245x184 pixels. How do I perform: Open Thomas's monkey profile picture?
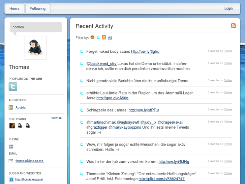click(36, 48)
